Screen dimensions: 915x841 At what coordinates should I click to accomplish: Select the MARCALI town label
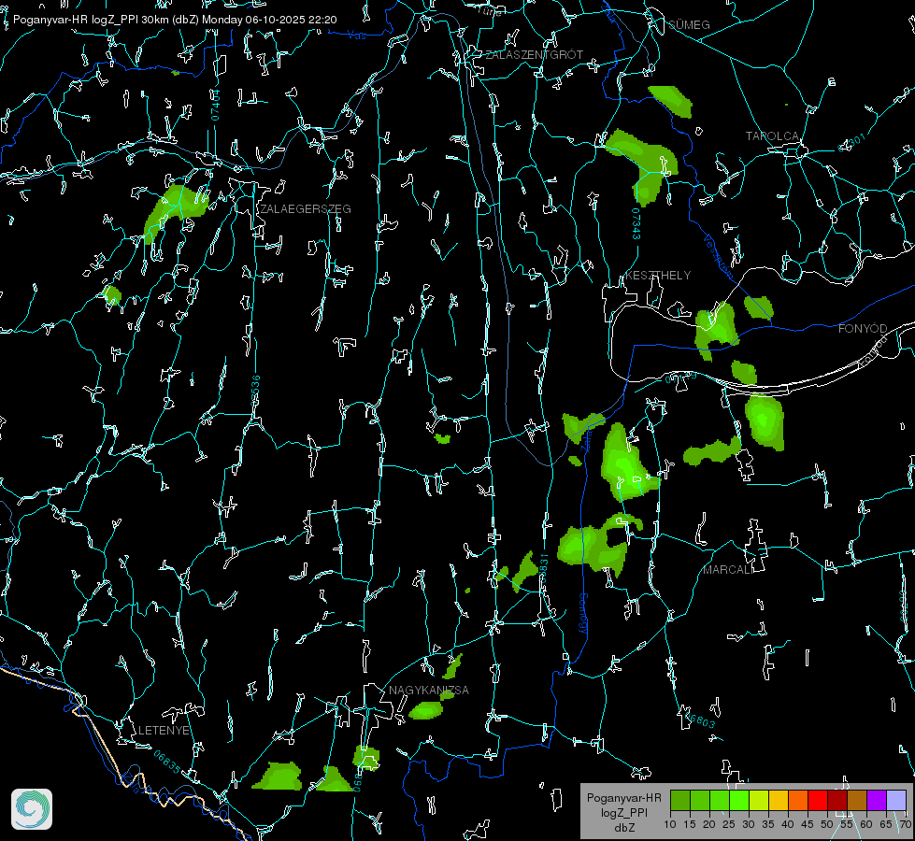pyautogui.click(x=727, y=570)
